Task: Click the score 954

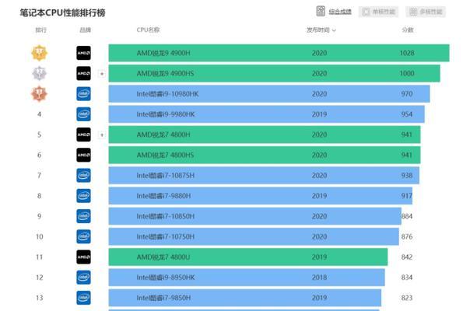Action: pos(407,114)
